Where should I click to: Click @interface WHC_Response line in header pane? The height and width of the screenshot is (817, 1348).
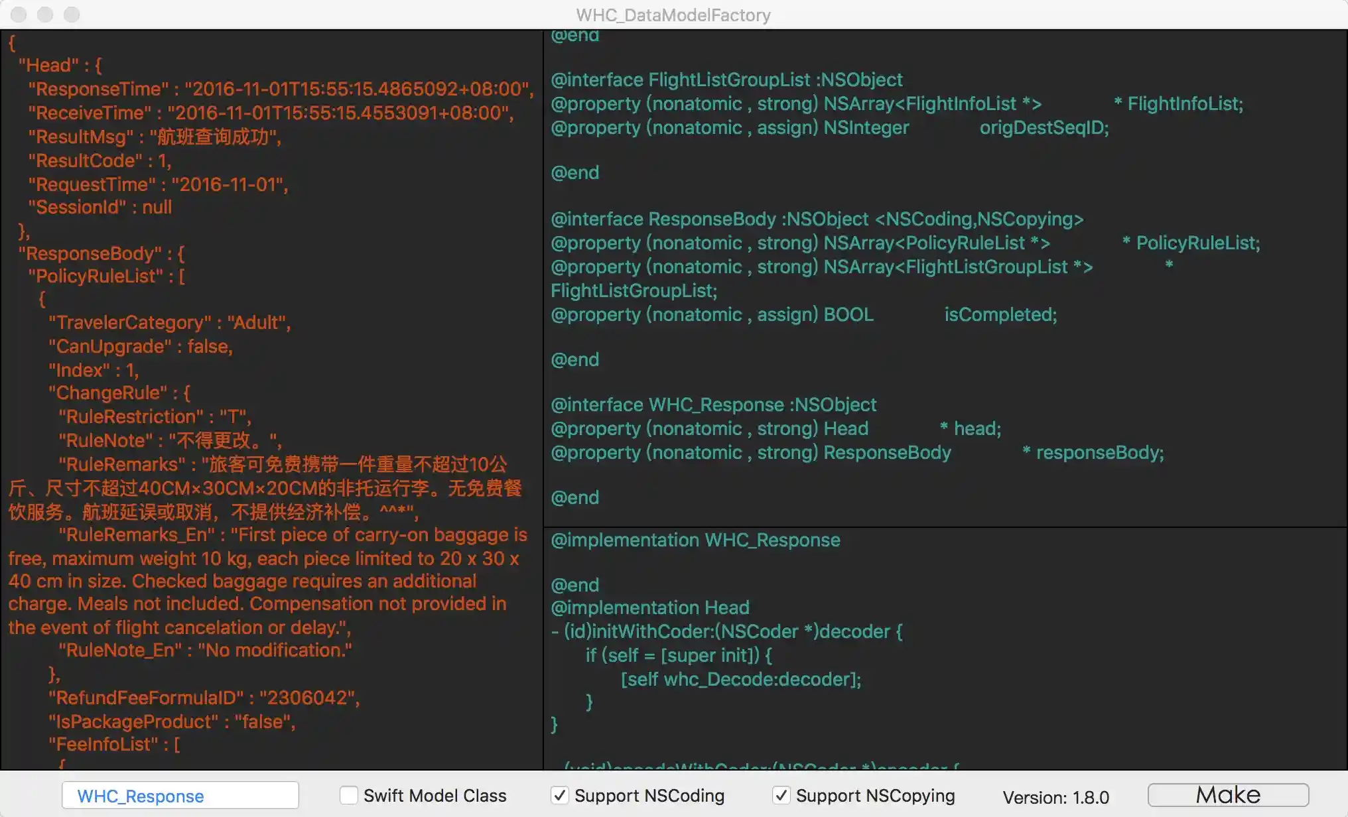pyautogui.click(x=713, y=405)
